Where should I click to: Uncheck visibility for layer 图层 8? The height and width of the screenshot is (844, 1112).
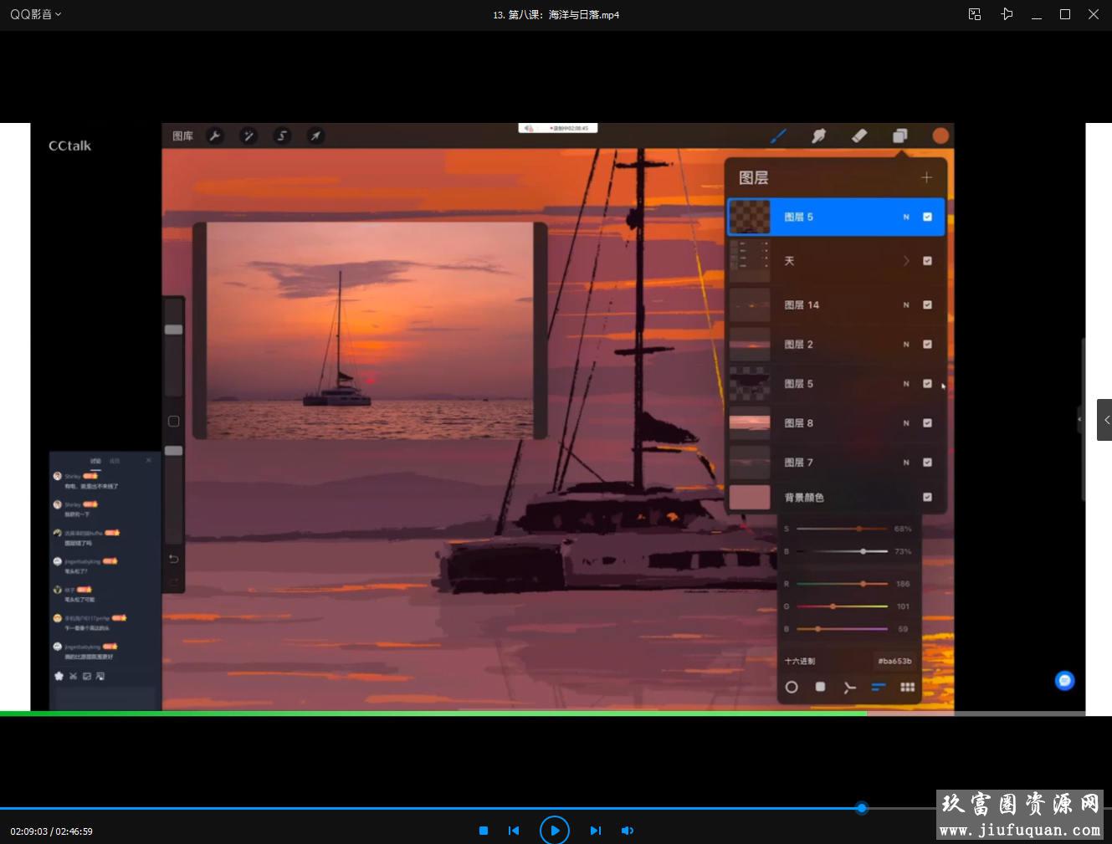pyautogui.click(x=927, y=422)
